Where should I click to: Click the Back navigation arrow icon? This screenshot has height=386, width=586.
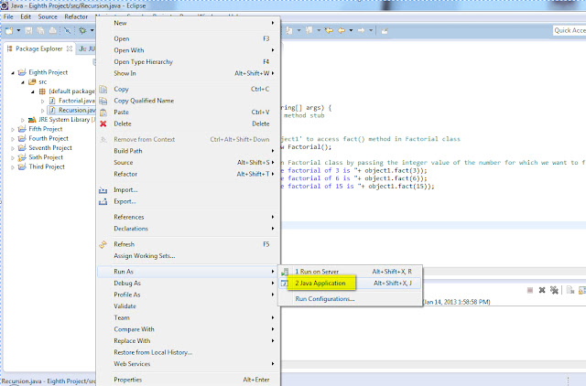342,30
